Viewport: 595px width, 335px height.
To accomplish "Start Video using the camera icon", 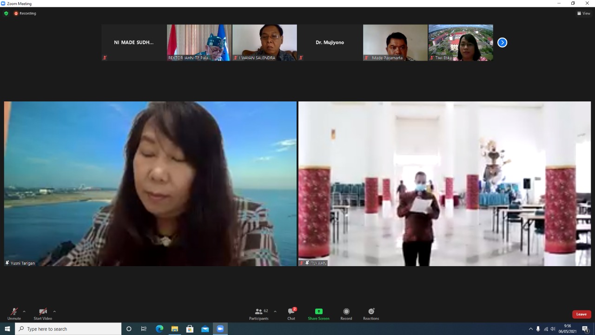I will coord(43,312).
